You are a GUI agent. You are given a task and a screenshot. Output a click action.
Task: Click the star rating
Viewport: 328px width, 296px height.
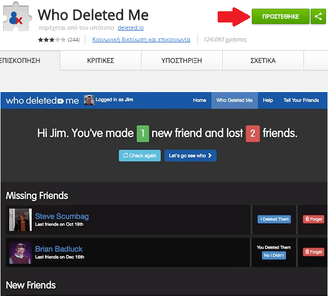coord(52,39)
